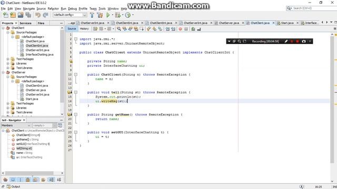Screen dimensions: 337x189
Task: Switch to the Services tab
Action: point(25,23)
